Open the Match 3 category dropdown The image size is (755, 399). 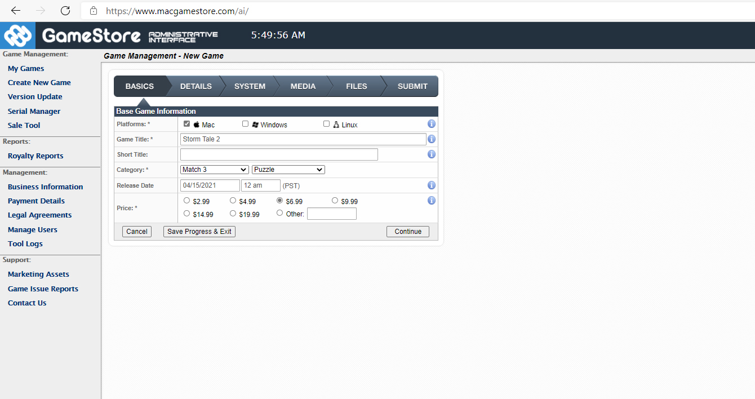(214, 170)
